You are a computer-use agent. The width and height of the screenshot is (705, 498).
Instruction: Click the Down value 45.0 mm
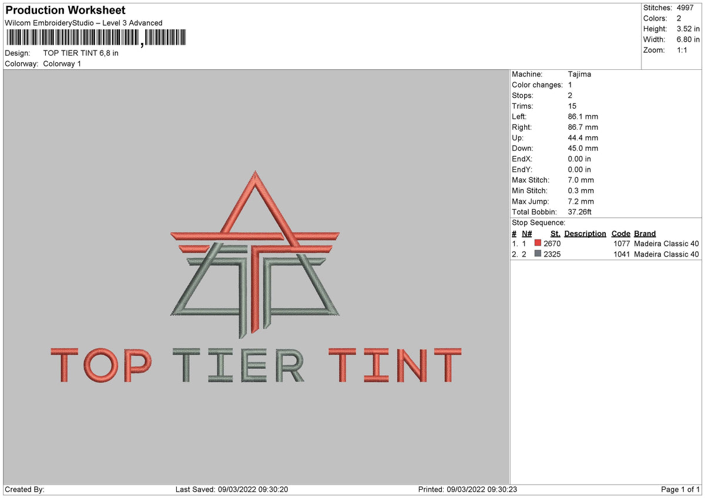(x=583, y=148)
